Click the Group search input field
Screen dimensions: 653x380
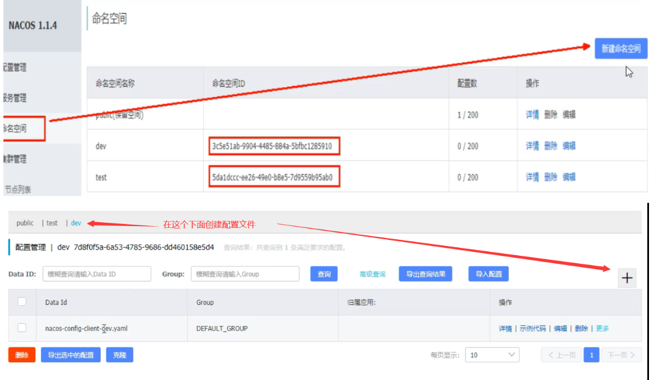[x=245, y=274]
